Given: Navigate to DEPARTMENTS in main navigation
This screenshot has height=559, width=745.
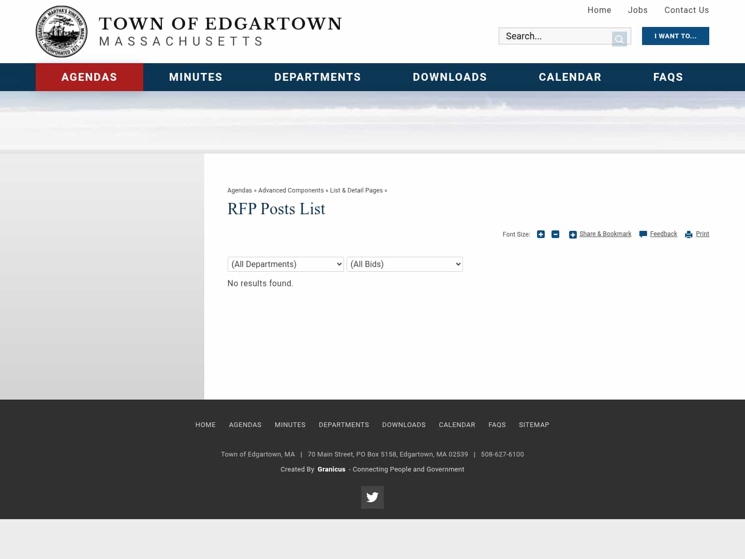Looking at the screenshot, I should click(x=317, y=77).
